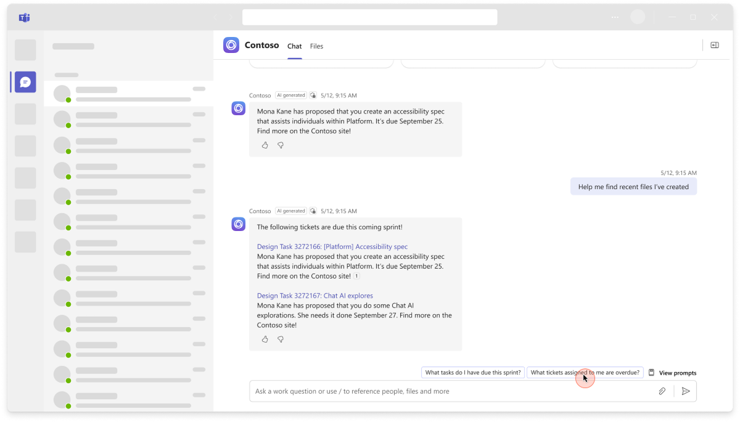The width and height of the screenshot is (740, 422).
Task: Click Contoso avatar beside the single-paragraph message
Action: pyautogui.click(x=239, y=108)
